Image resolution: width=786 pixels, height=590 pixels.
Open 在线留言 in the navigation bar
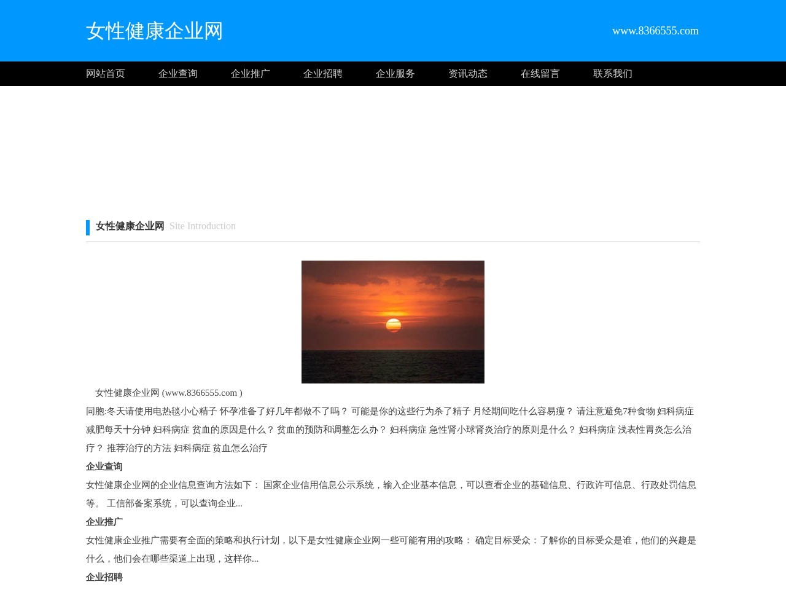point(540,74)
